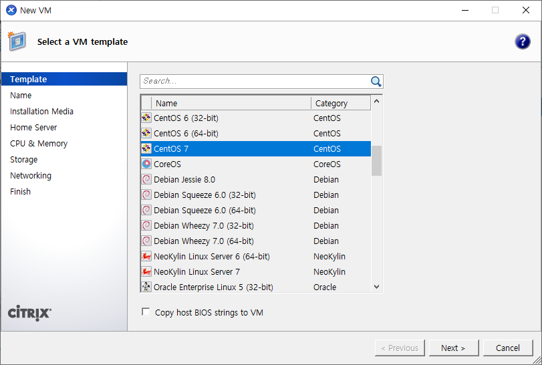Go to the Finish wizard step
This screenshot has height=365, width=542.
coord(21,191)
